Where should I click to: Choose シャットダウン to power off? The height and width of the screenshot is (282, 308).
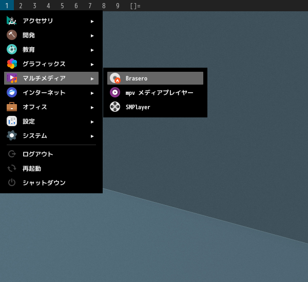point(51,183)
